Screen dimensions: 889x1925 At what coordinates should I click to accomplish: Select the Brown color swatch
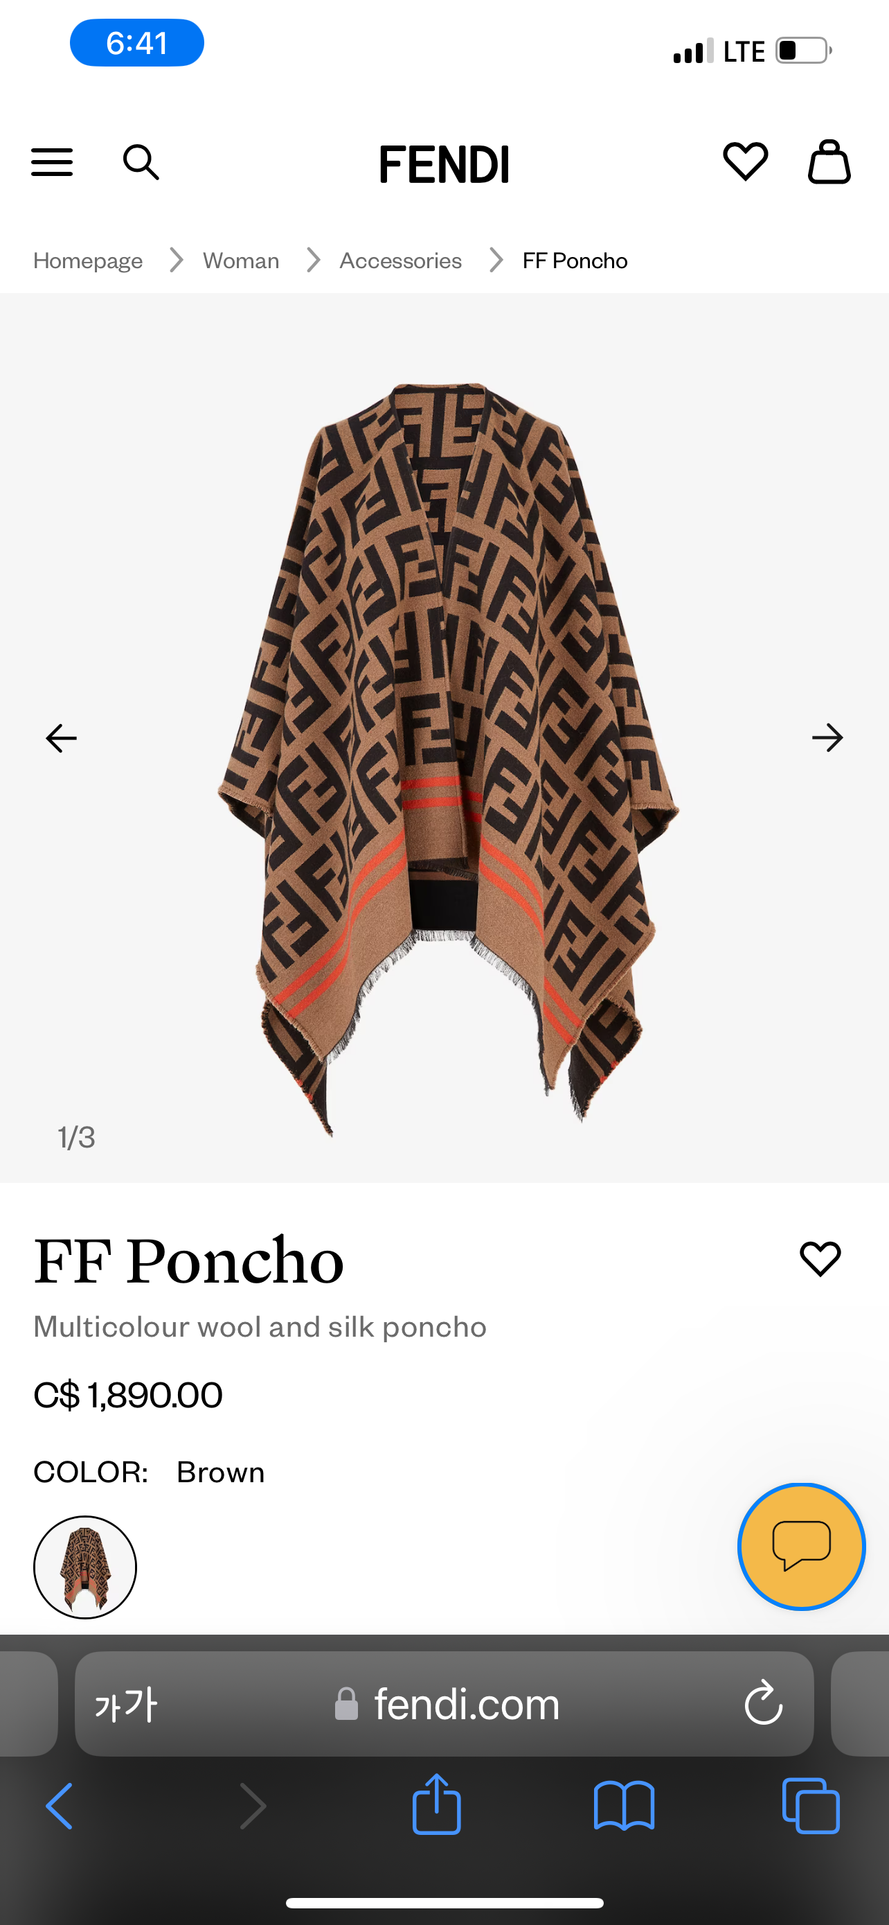point(85,1567)
